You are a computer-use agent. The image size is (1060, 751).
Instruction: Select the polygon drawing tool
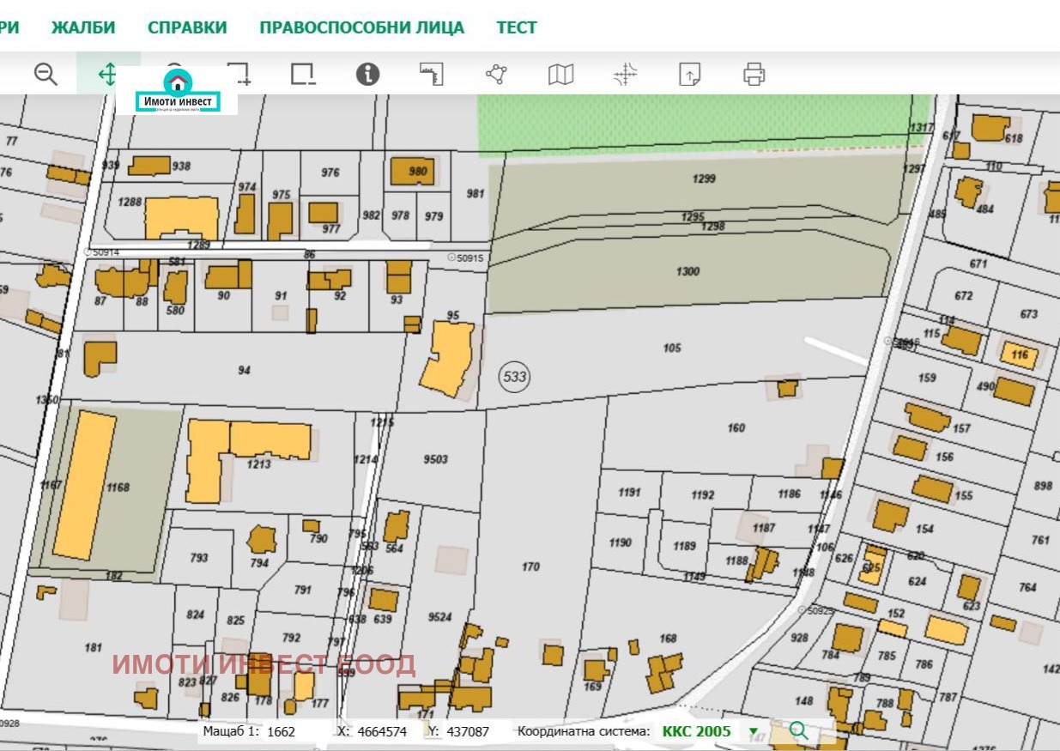(x=496, y=74)
